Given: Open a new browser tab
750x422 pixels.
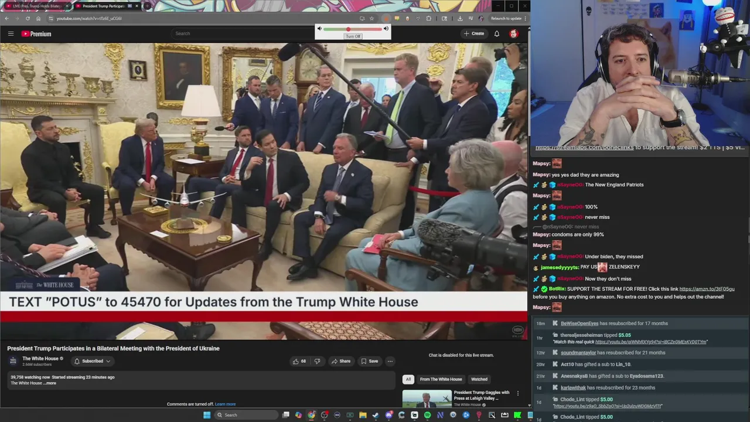Looking at the screenshot, I should [x=146, y=6].
